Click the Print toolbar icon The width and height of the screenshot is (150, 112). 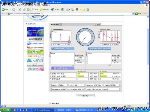point(72,10)
